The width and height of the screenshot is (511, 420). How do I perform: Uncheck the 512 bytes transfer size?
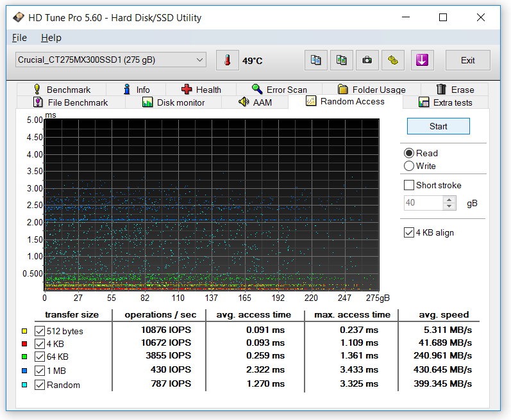40,331
